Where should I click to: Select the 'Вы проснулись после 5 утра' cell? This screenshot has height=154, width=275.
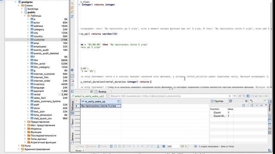(x=101, y=106)
